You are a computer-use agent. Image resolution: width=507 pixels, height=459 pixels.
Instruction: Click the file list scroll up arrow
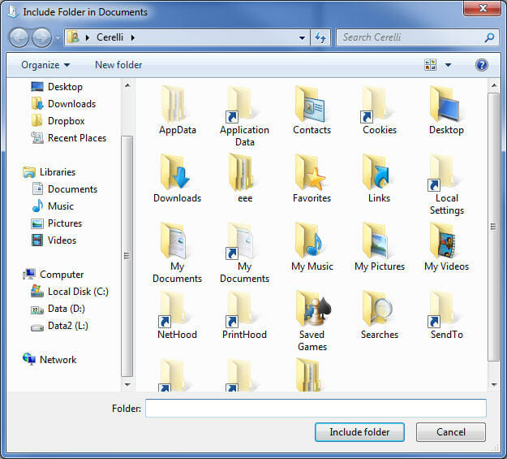[x=494, y=85]
